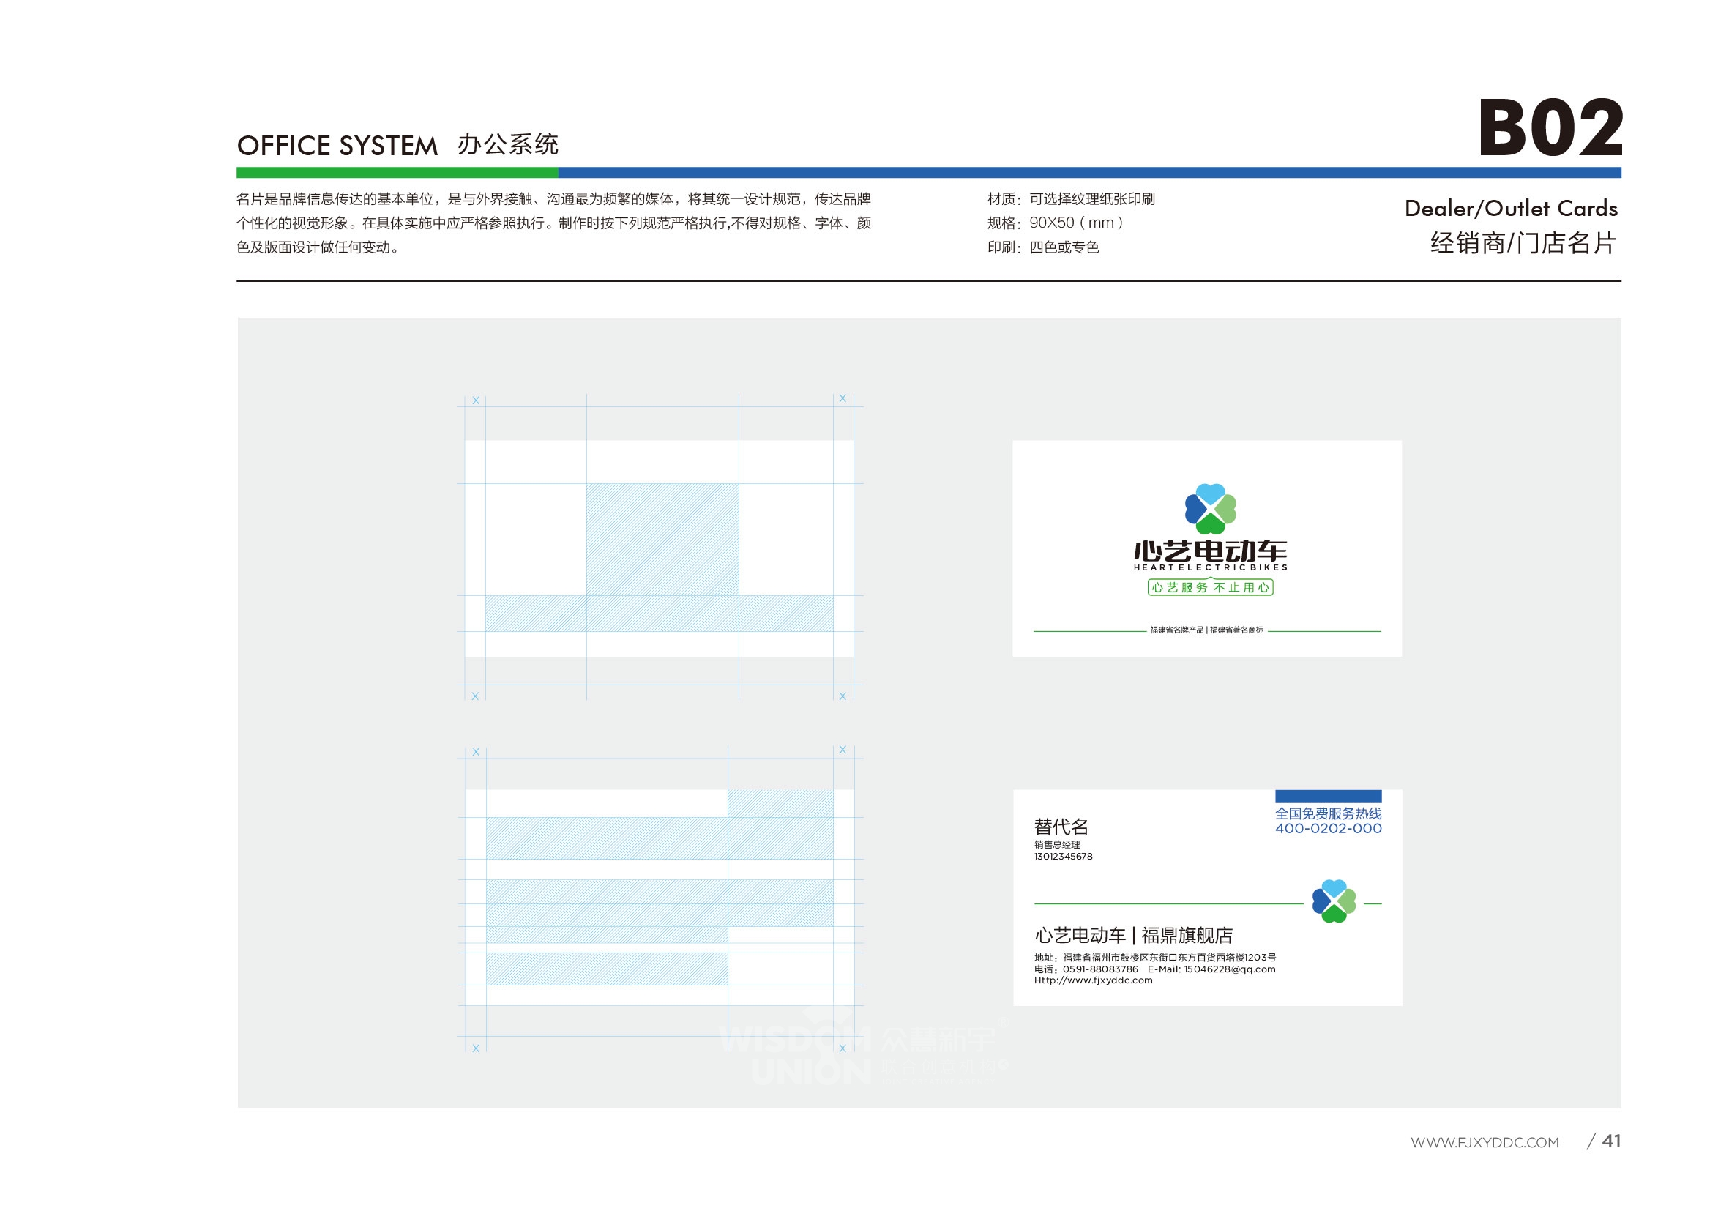Click the 印刷: 四色或专色 line
This screenshot has width=1729, height=1211.
[1043, 247]
